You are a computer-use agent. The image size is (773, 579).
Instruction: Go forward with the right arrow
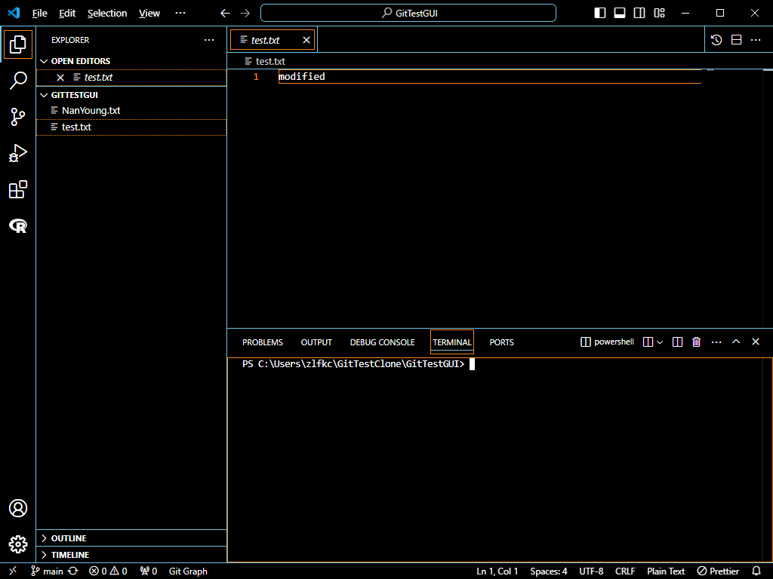coord(245,14)
